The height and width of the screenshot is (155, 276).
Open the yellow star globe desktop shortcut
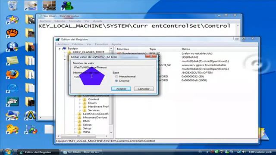(x=12, y=19)
